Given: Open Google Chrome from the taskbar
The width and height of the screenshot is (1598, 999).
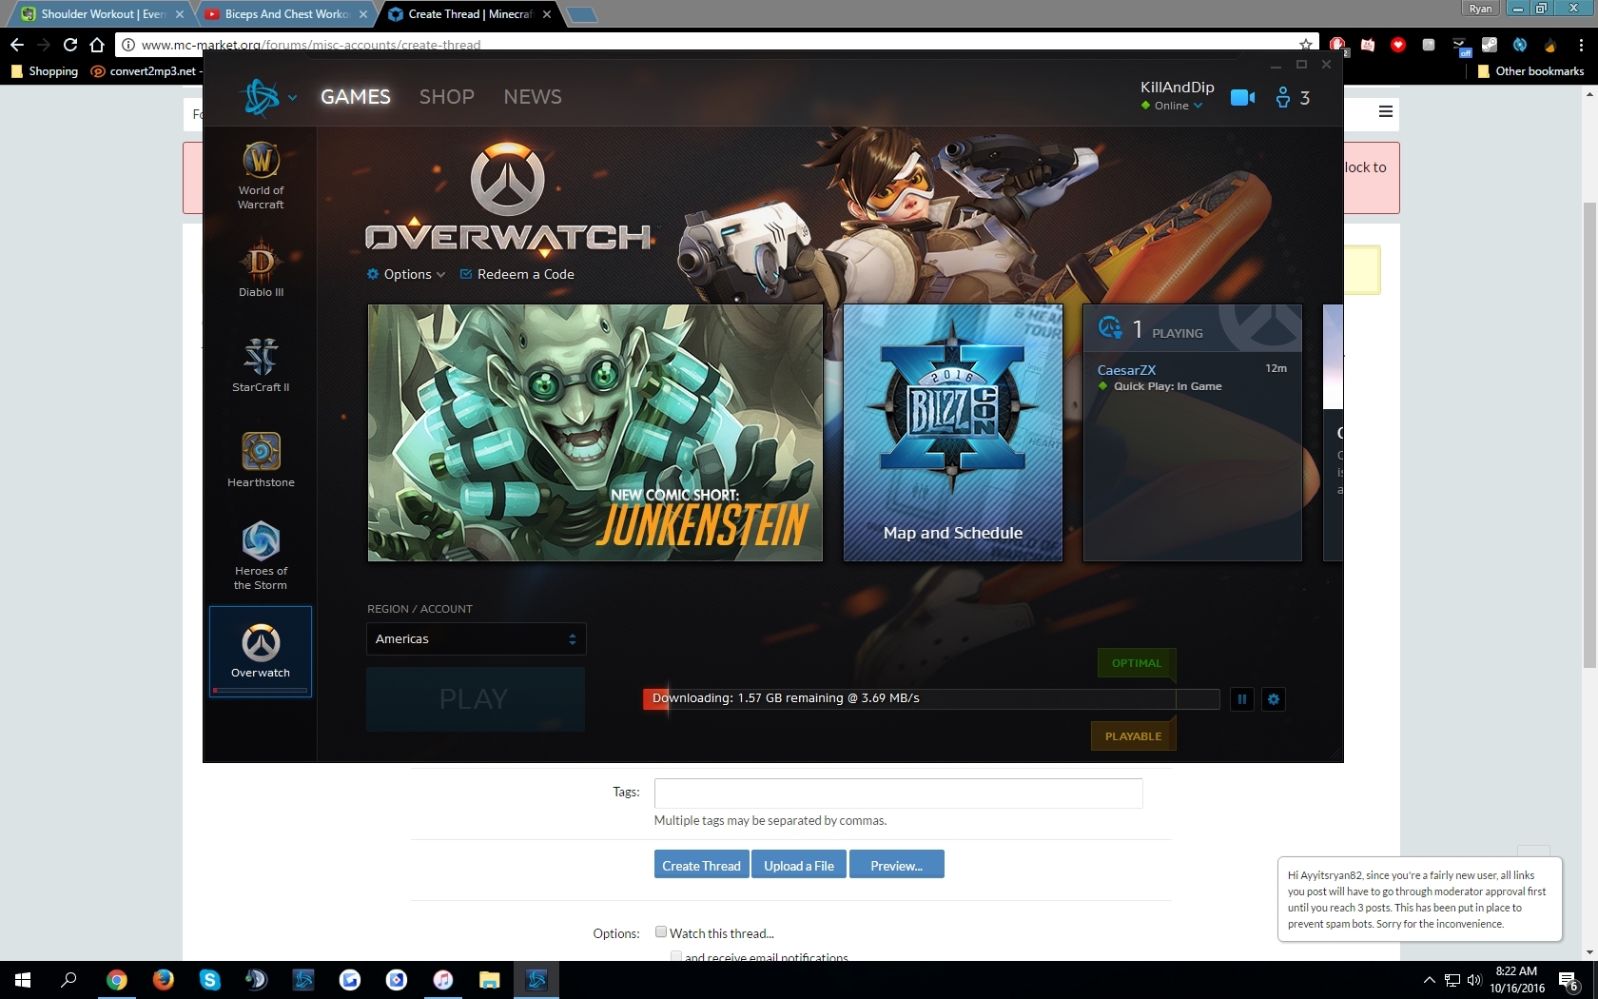Looking at the screenshot, I should click(x=117, y=980).
